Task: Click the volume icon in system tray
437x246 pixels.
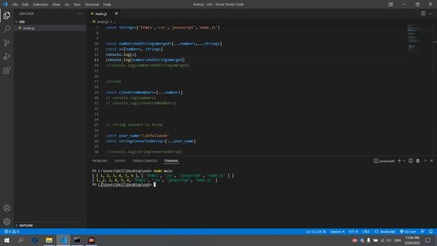Action: click(389, 241)
